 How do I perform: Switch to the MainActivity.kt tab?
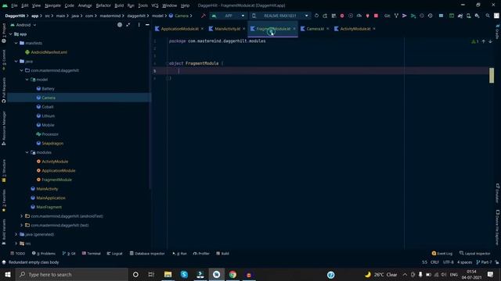coord(227,29)
